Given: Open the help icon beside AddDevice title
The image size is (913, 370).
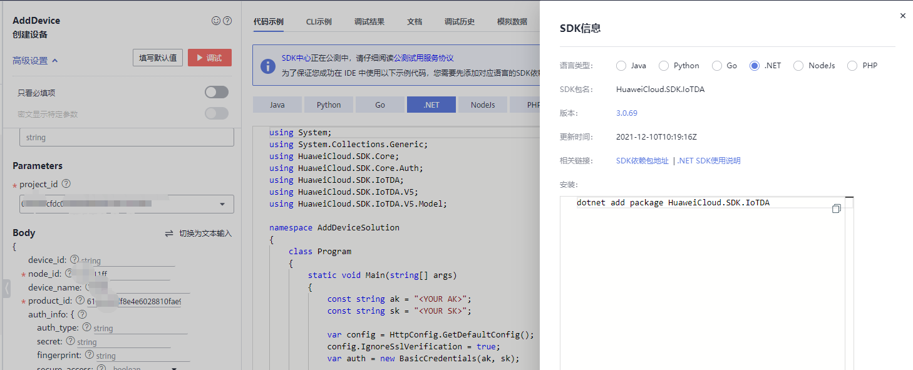Looking at the screenshot, I should pos(227,21).
